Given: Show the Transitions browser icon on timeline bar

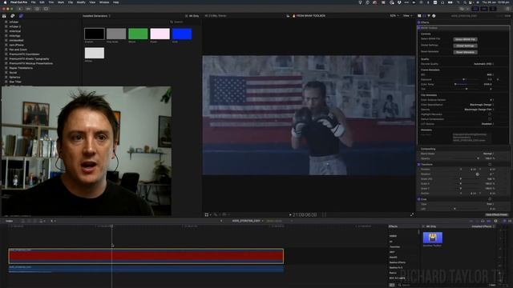Looking at the screenshot, I should (x=510, y=221).
